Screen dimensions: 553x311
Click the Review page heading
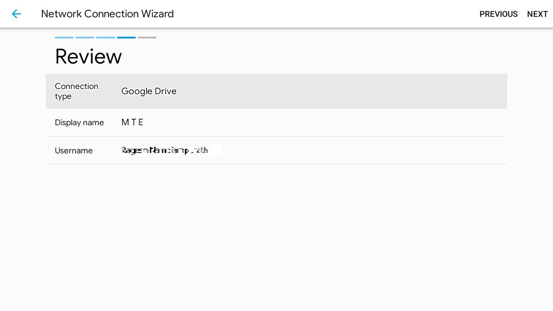88,56
